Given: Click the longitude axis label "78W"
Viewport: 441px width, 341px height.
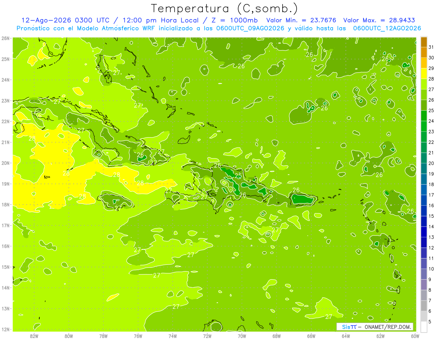Looking at the screenshot, I should point(103,336).
